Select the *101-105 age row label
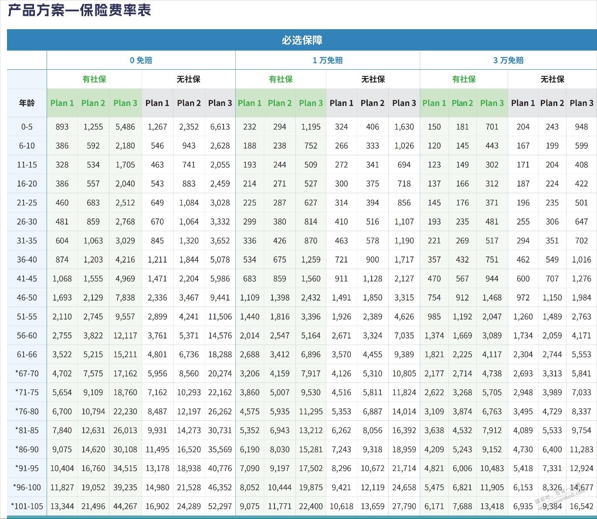Screen dimensions: 597x519 [x=27, y=506]
